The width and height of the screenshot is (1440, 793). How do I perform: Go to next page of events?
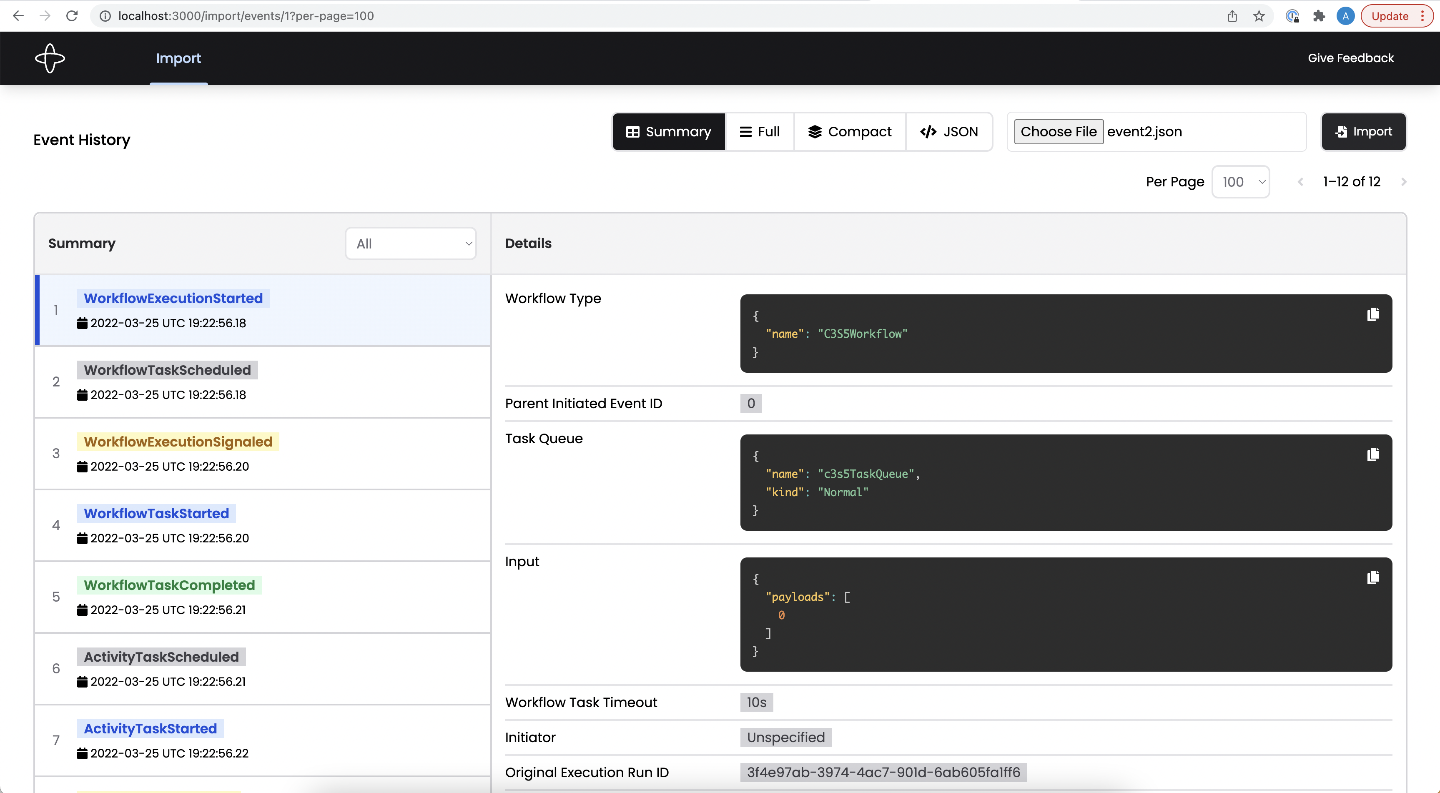(x=1404, y=182)
